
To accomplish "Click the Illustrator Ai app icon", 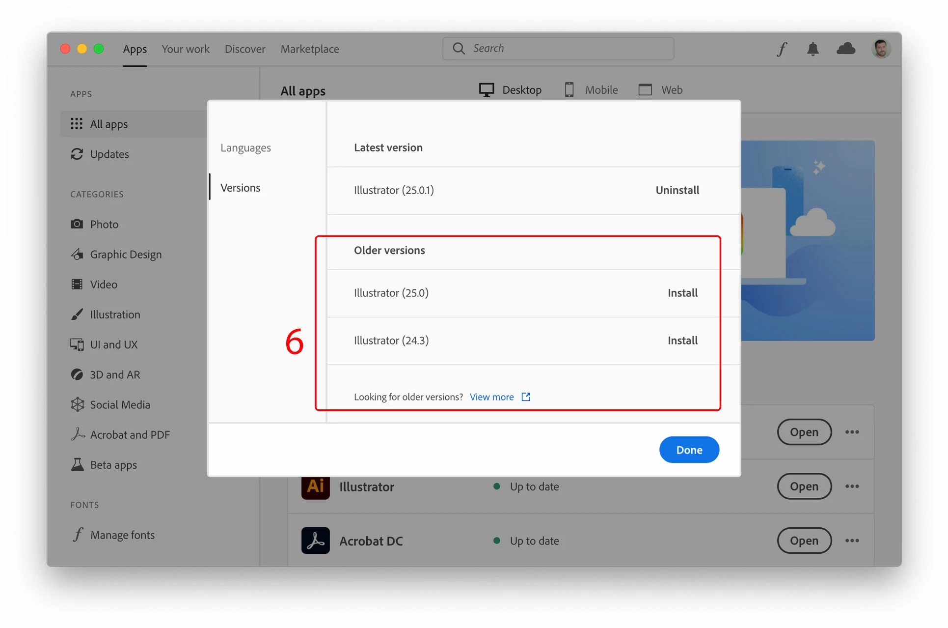I will [315, 486].
